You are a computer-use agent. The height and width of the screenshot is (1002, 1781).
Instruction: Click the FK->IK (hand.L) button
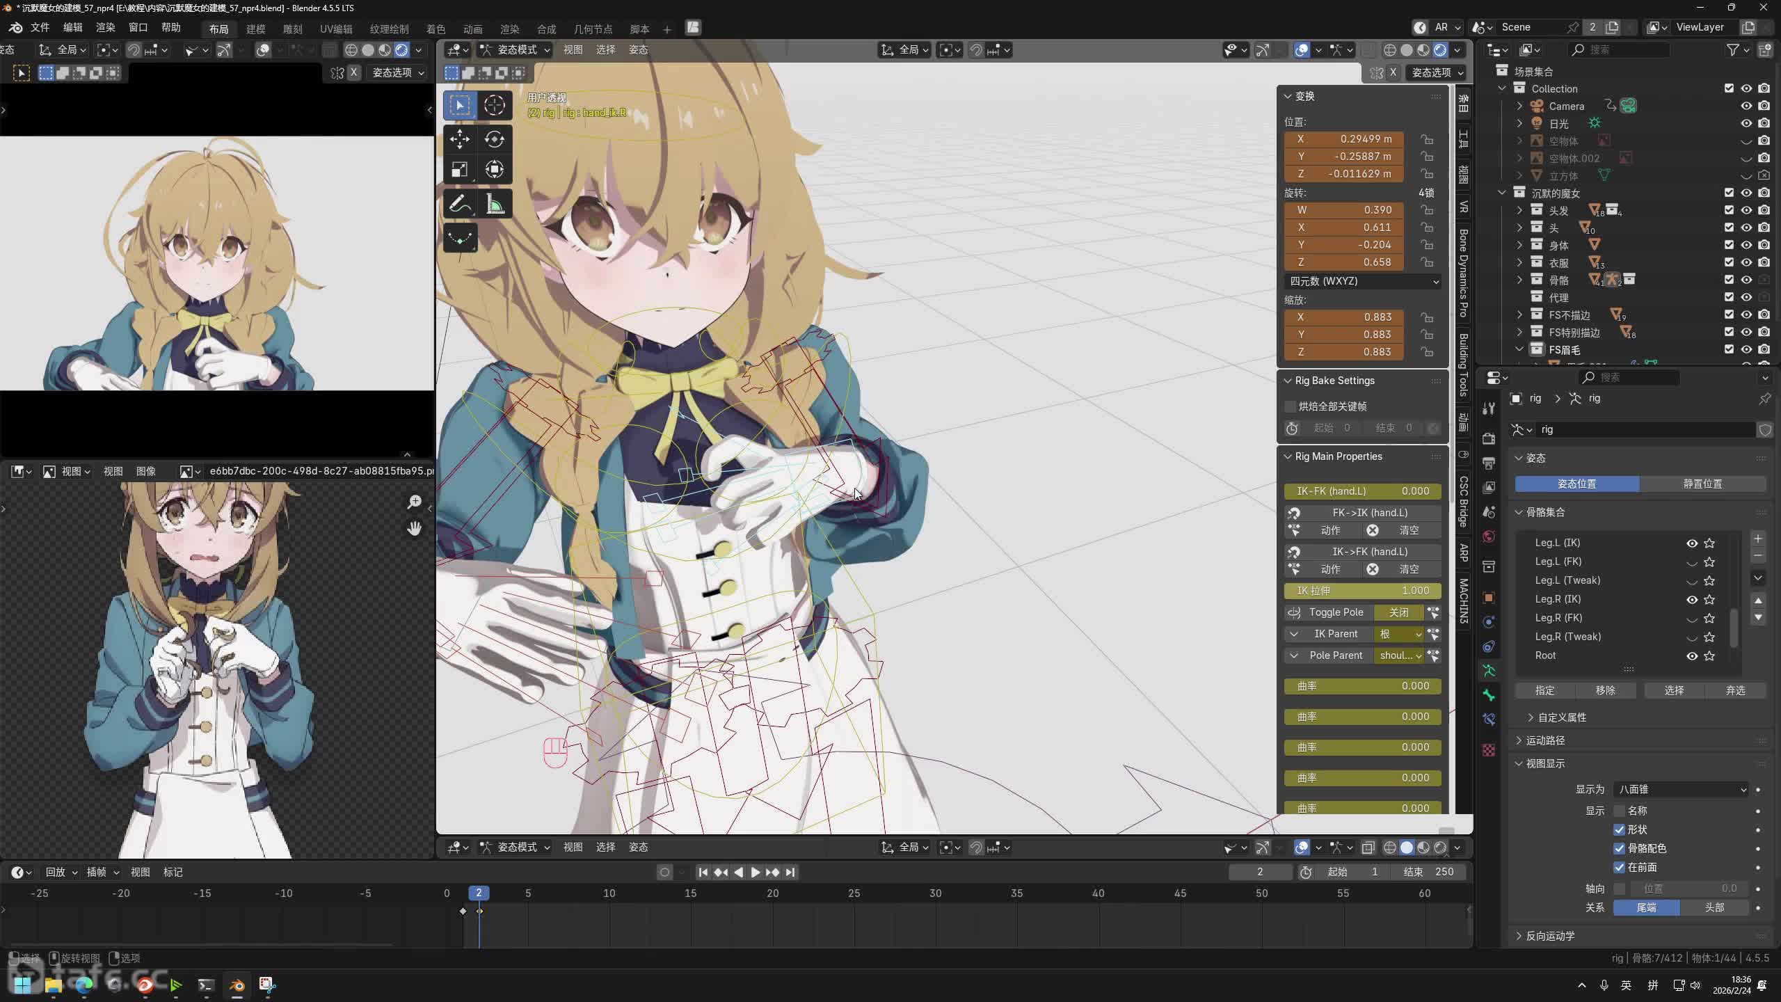click(1369, 513)
